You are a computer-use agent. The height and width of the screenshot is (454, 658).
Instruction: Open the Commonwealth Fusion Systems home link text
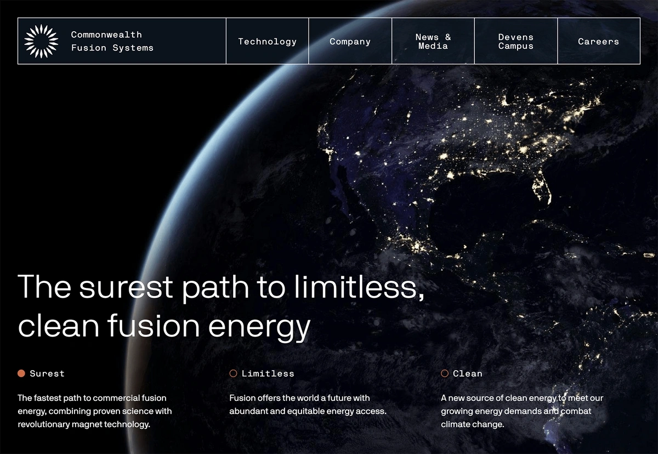[x=112, y=41]
